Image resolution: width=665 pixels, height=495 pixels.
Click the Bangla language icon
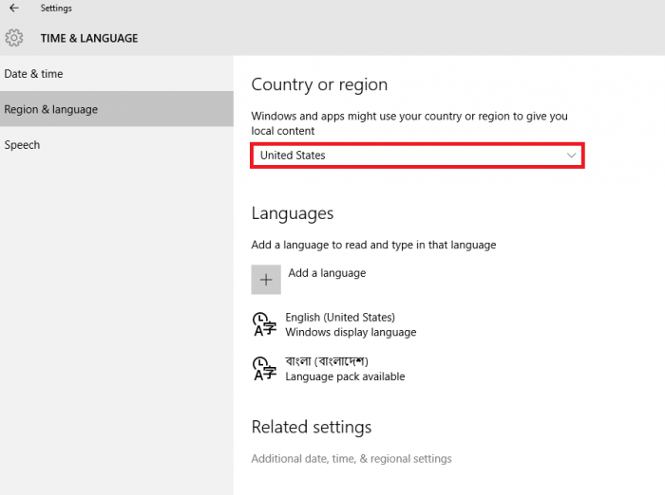(264, 369)
